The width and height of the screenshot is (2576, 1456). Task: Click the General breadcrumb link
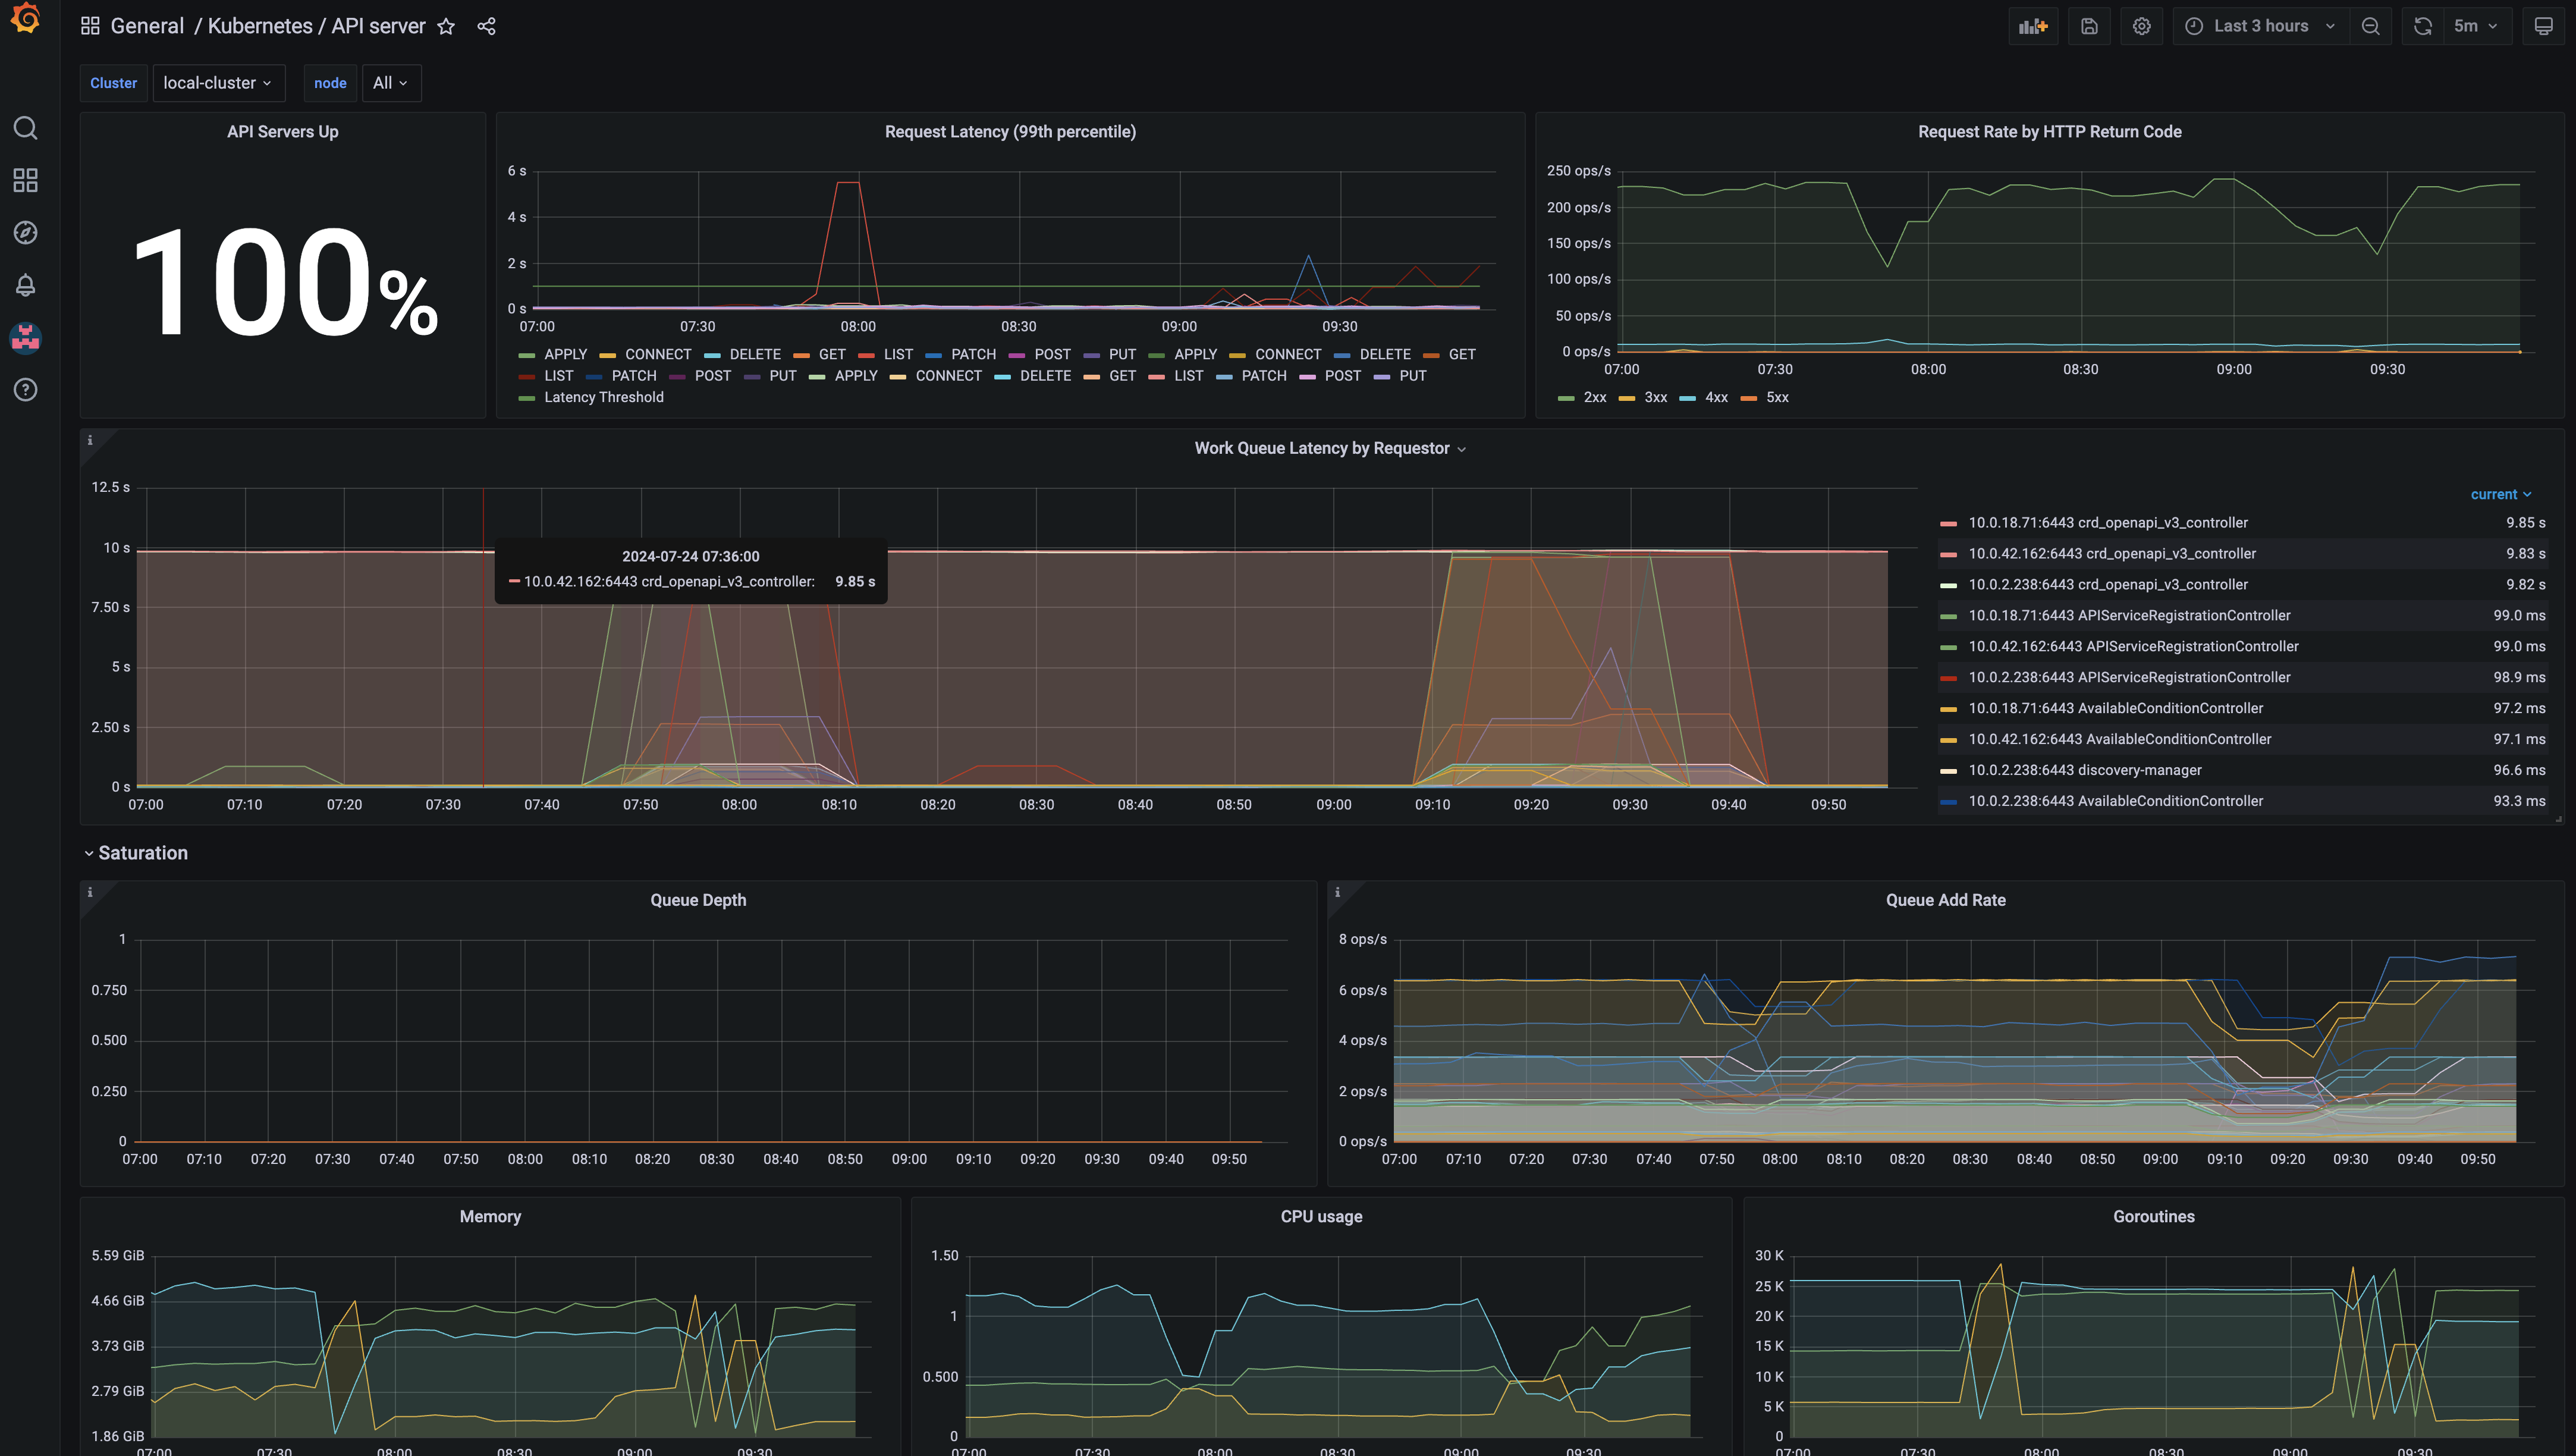point(147,27)
